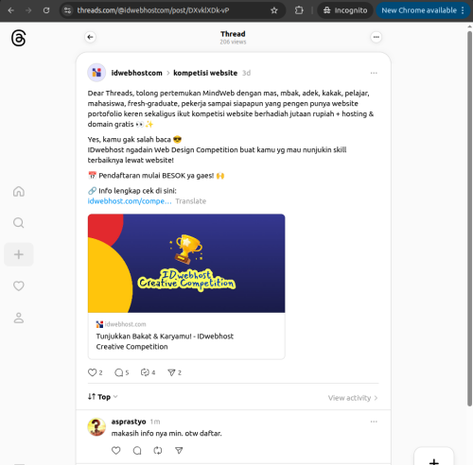Viewport: 473px width, 465px height.
Task: Open Profile in the sidebar
Action: click(19, 318)
